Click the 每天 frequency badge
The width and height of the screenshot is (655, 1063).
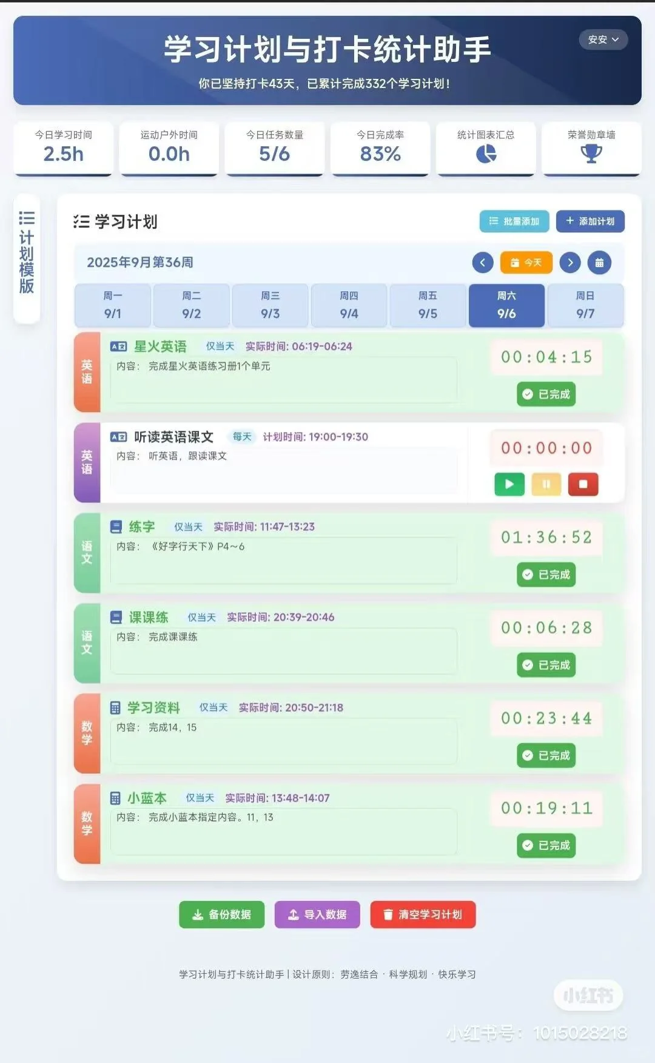(242, 437)
